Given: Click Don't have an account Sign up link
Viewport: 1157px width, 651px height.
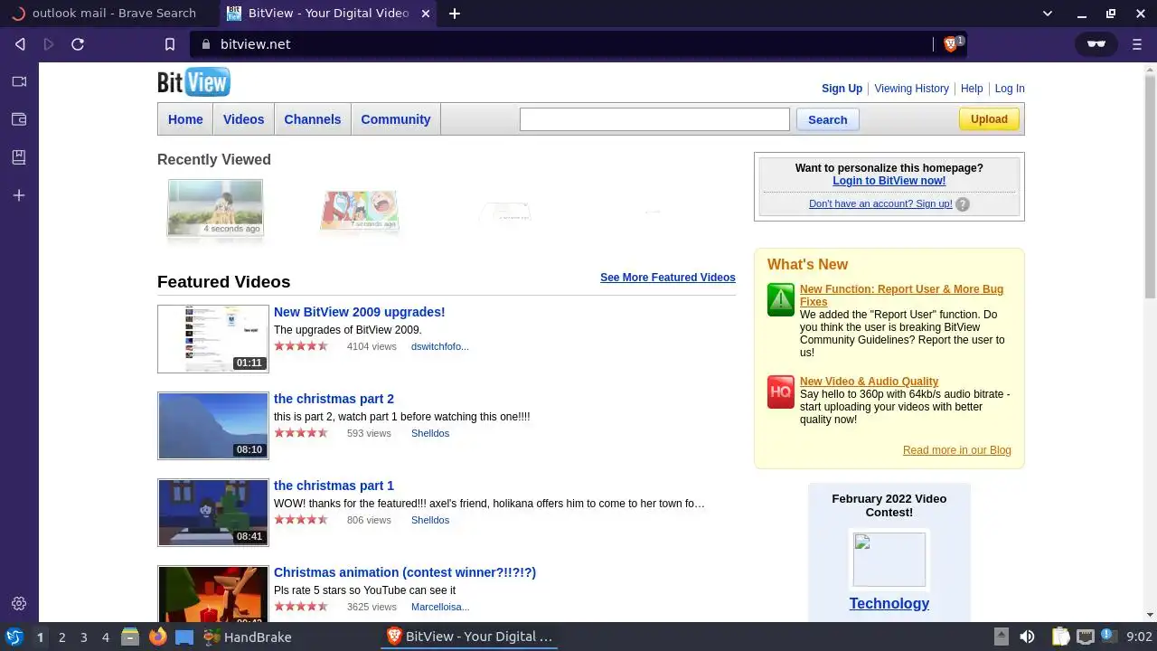Looking at the screenshot, I should coord(880,204).
